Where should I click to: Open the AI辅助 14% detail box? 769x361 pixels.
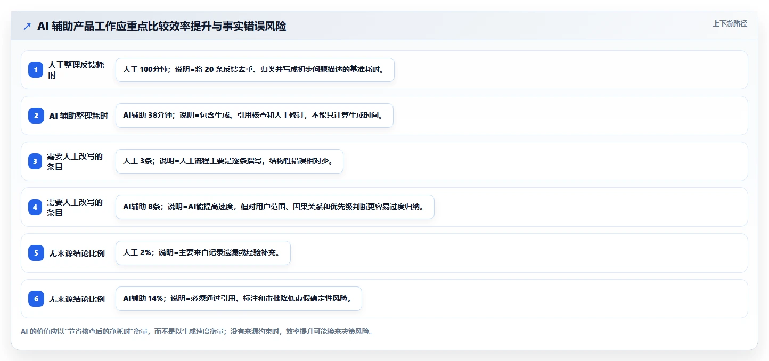click(x=239, y=299)
